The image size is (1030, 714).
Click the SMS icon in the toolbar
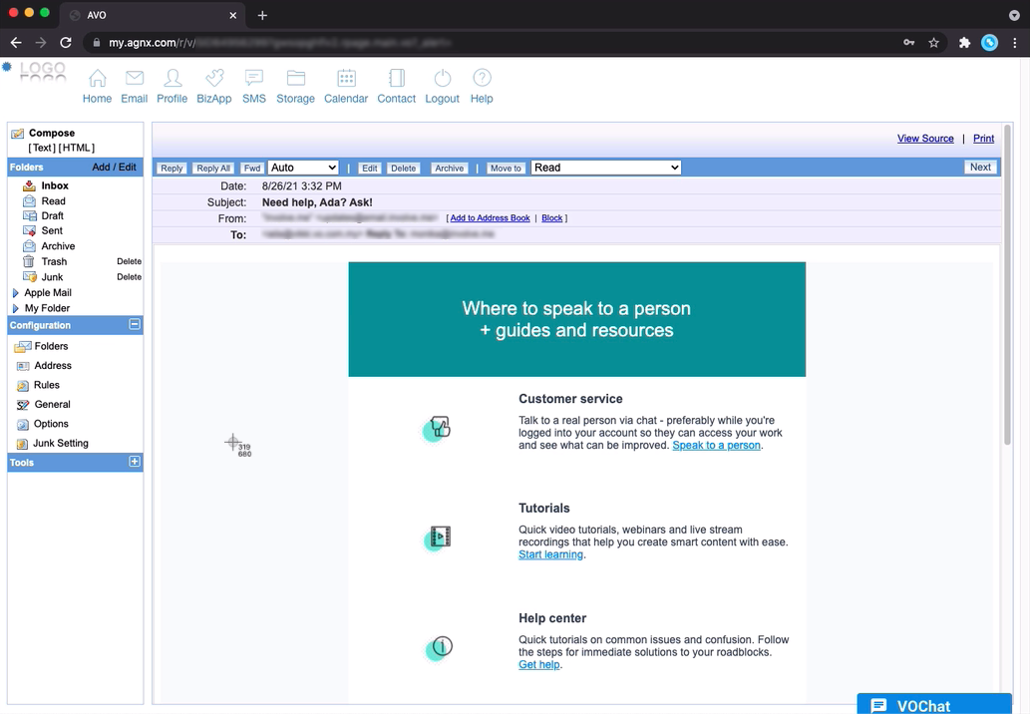tap(253, 79)
